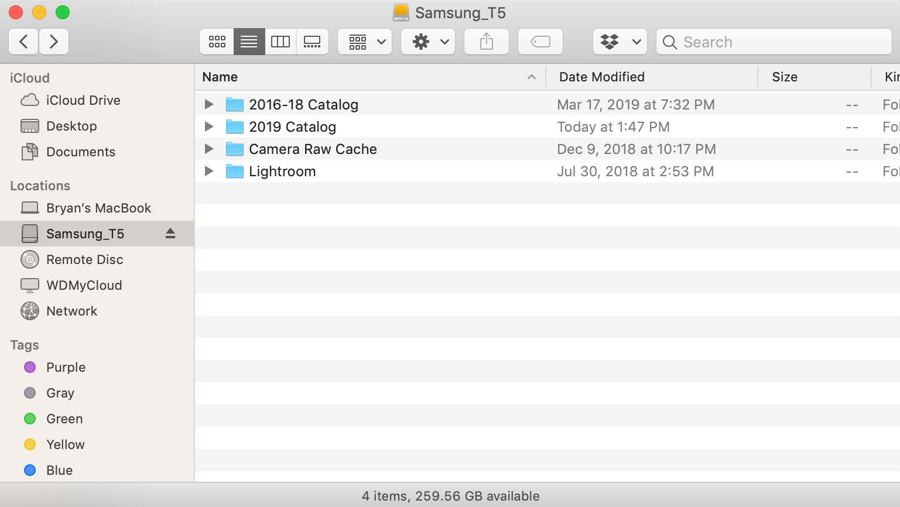Select WDMyCloud in Locations
This screenshot has height=507, width=900.
coord(84,285)
